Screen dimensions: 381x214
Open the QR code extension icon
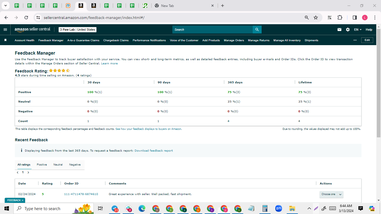tap(330, 18)
